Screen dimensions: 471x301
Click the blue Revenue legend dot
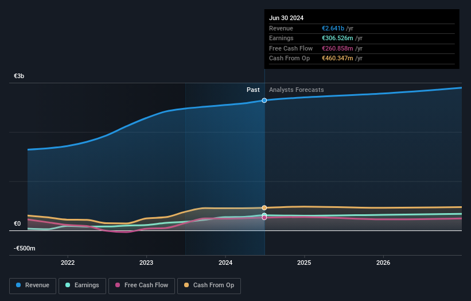pos(18,285)
